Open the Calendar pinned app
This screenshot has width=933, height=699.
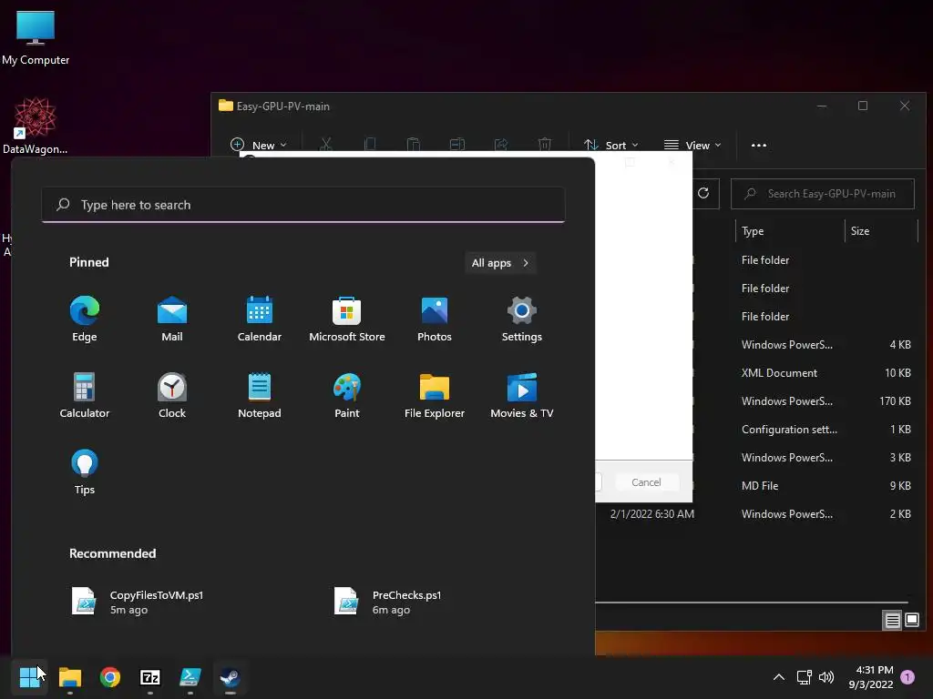[x=260, y=319]
